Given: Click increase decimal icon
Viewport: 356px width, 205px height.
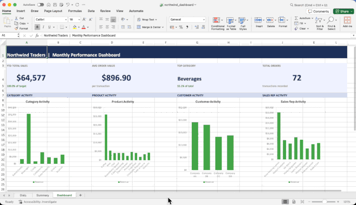Looking at the screenshot, I should click(197, 27).
